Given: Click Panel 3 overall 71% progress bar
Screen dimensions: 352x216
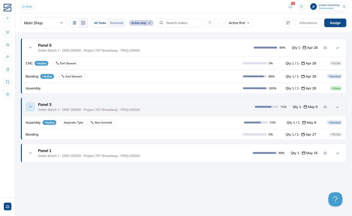Looking at the screenshot, I should (x=267, y=107).
